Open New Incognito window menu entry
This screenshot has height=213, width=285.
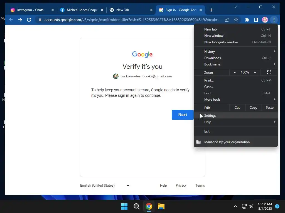point(235,42)
